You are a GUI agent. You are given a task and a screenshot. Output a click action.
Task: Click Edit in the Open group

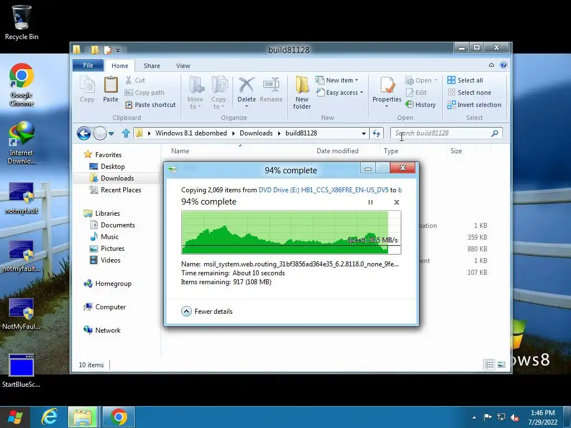coord(416,93)
